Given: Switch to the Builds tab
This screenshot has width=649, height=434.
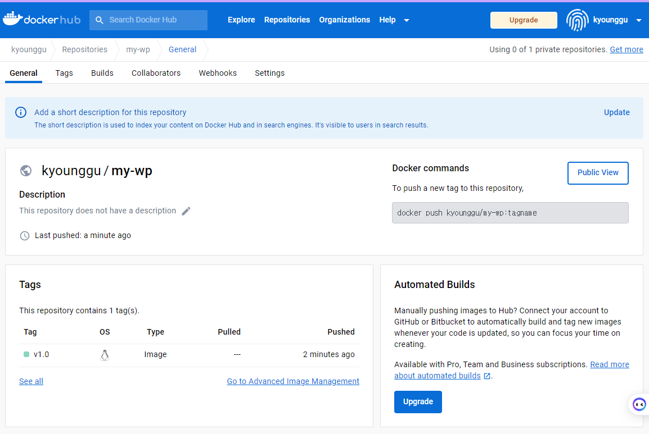Looking at the screenshot, I should coord(102,73).
